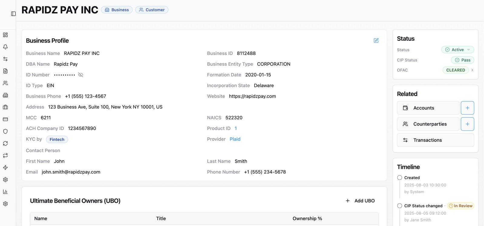Open the shield icon in sidebar
The width and height of the screenshot is (484, 226).
click(5, 132)
